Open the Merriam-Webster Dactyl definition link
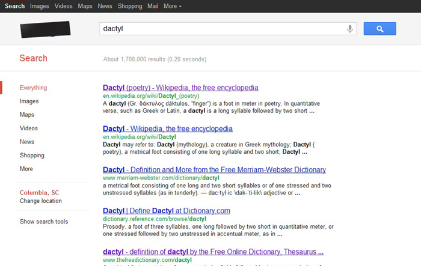Viewport: 421px width, 266px height. (214, 170)
